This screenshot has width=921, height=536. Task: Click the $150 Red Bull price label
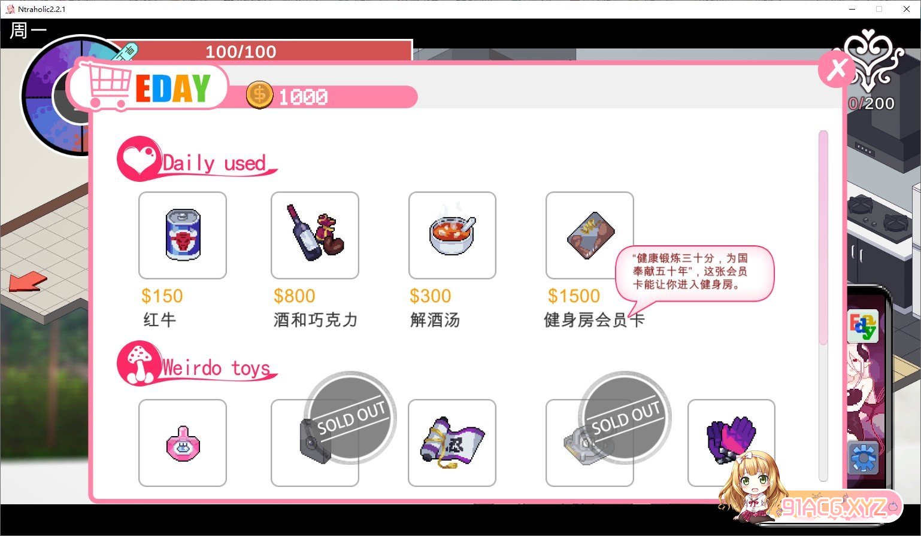pos(162,296)
